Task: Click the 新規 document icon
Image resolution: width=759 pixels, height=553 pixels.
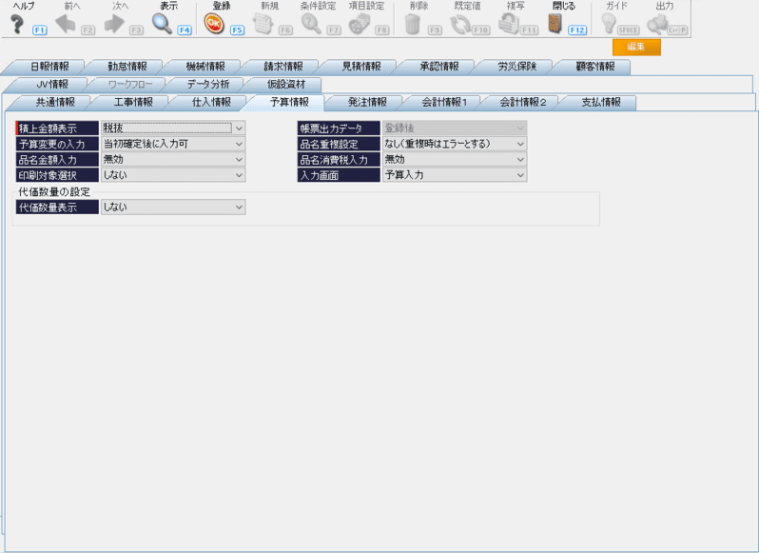Action: (263, 24)
